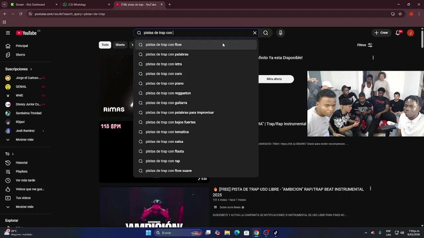
Task: Choose suggestion con palabras para improvisar
Action: click(195, 112)
